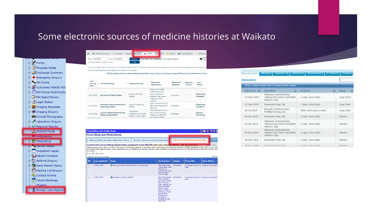Click the red cross Emergency Enquiry icon
The image size is (372, 209).
point(34,77)
